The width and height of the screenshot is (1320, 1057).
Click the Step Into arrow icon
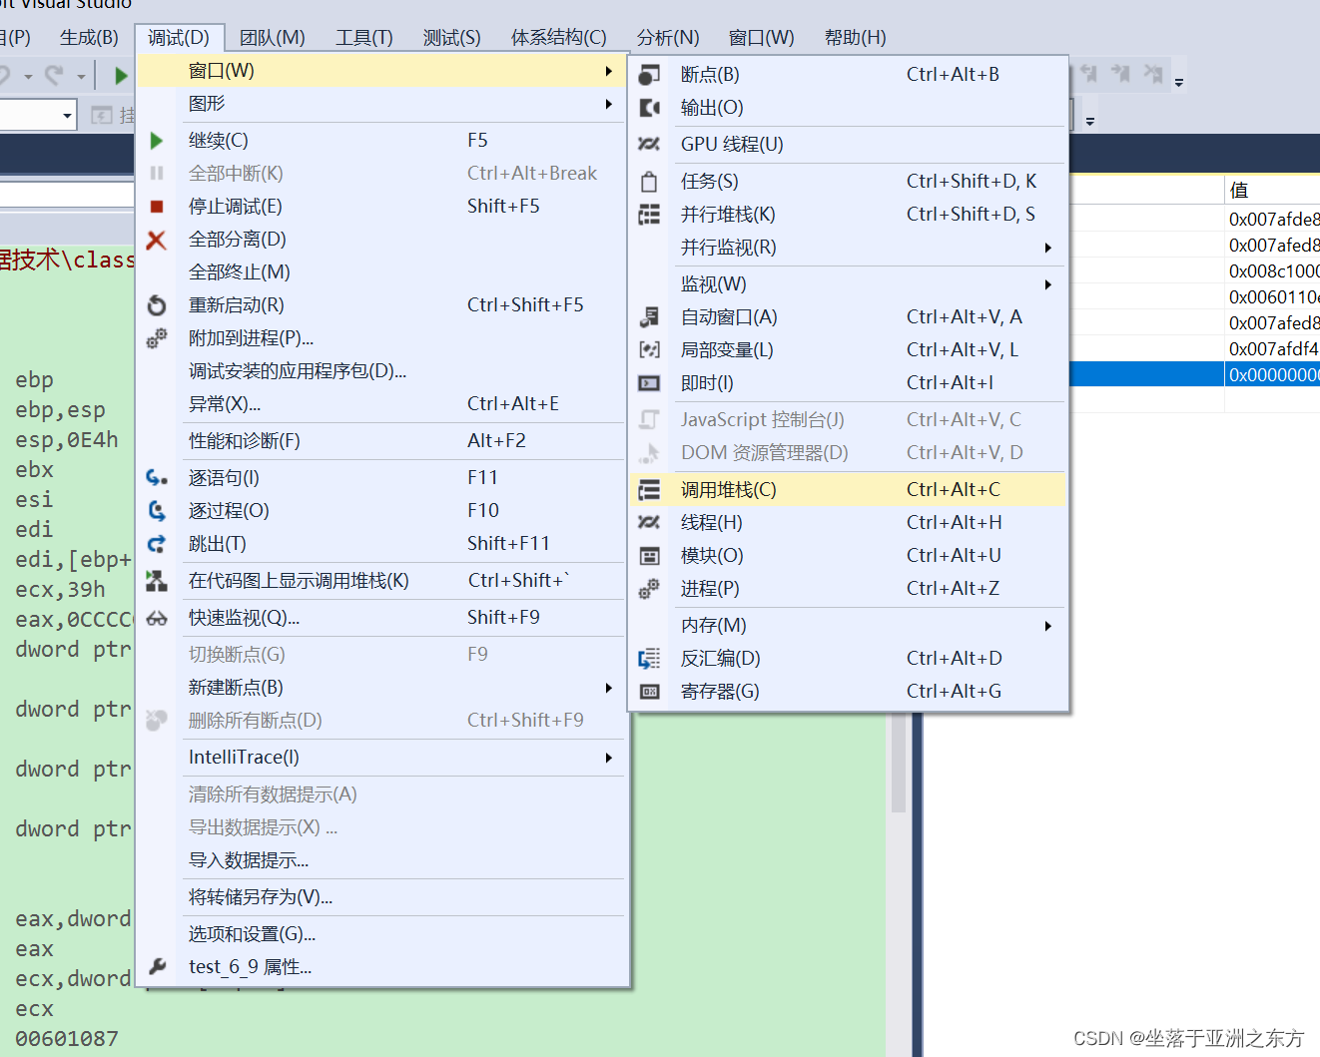(156, 478)
